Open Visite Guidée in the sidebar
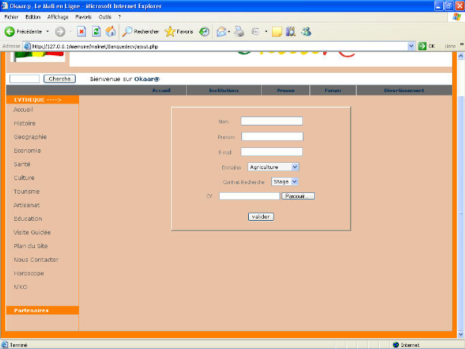 [x=32, y=232]
